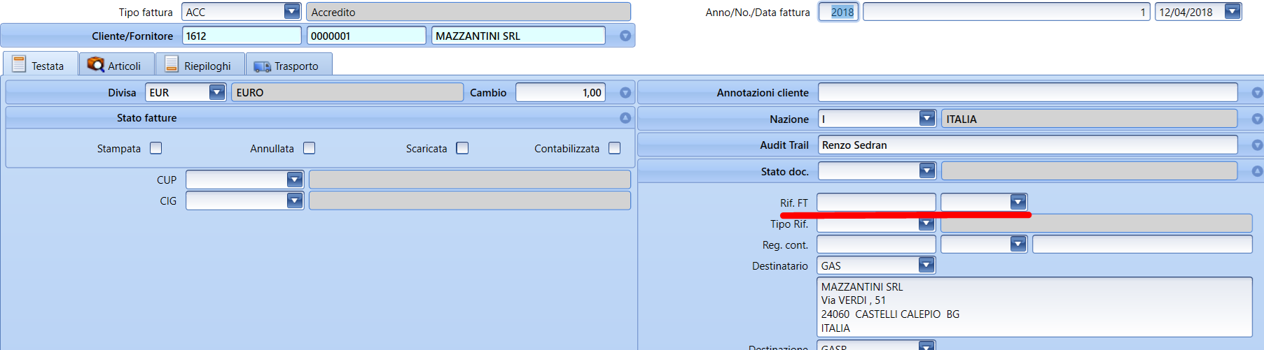
Task: Open the Nazione dropdown
Action: (x=927, y=119)
